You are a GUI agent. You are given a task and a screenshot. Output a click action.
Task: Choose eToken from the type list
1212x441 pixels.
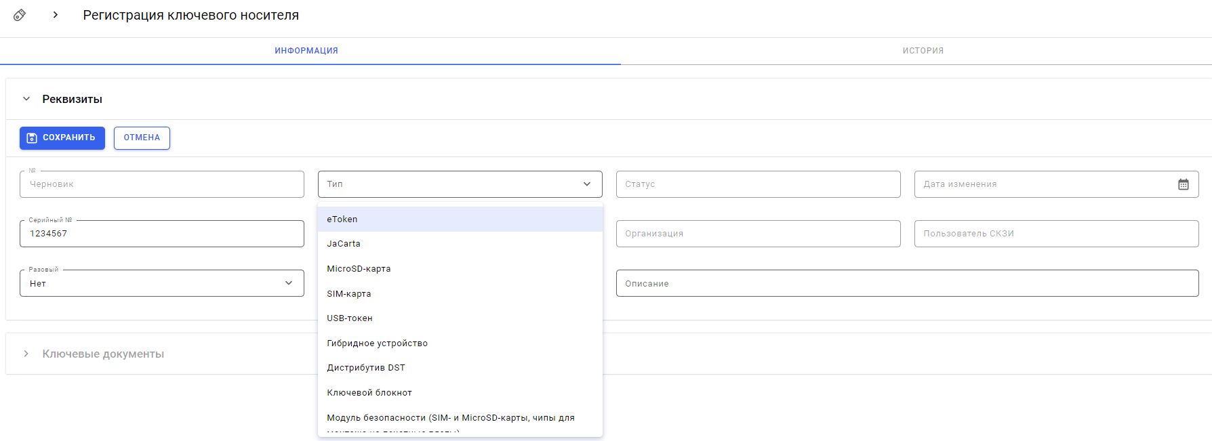click(x=342, y=219)
